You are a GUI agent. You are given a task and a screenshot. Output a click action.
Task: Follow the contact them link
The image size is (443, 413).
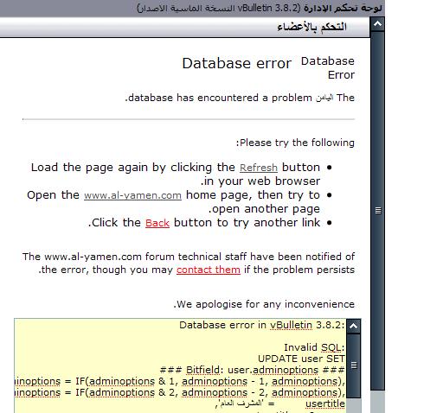point(209,270)
